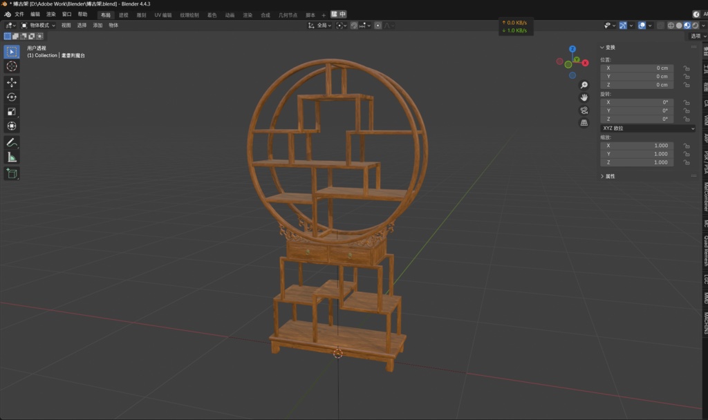Switch to the 几何节点 workspace tab
The width and height of the screenshot is (708, 420).
[288, 15]
